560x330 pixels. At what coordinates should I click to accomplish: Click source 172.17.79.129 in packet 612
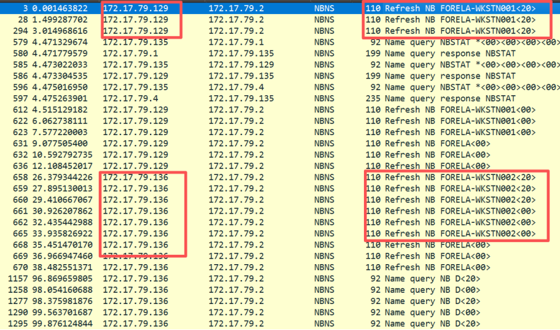pyautogui.click(x=135, y=110)
